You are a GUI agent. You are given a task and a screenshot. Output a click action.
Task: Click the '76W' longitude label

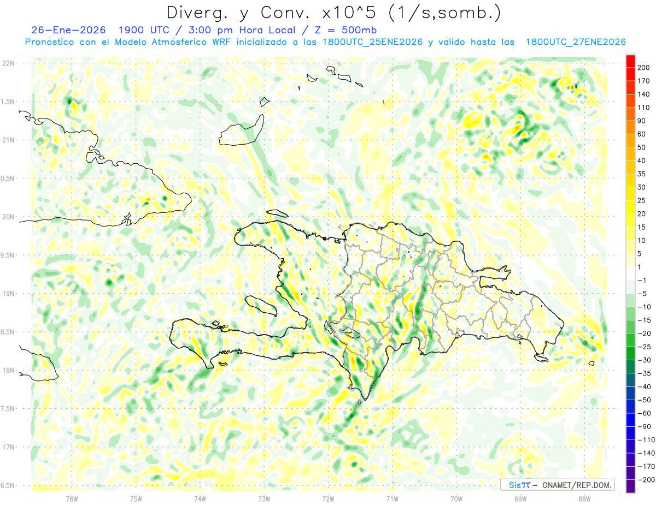[72, 498]
